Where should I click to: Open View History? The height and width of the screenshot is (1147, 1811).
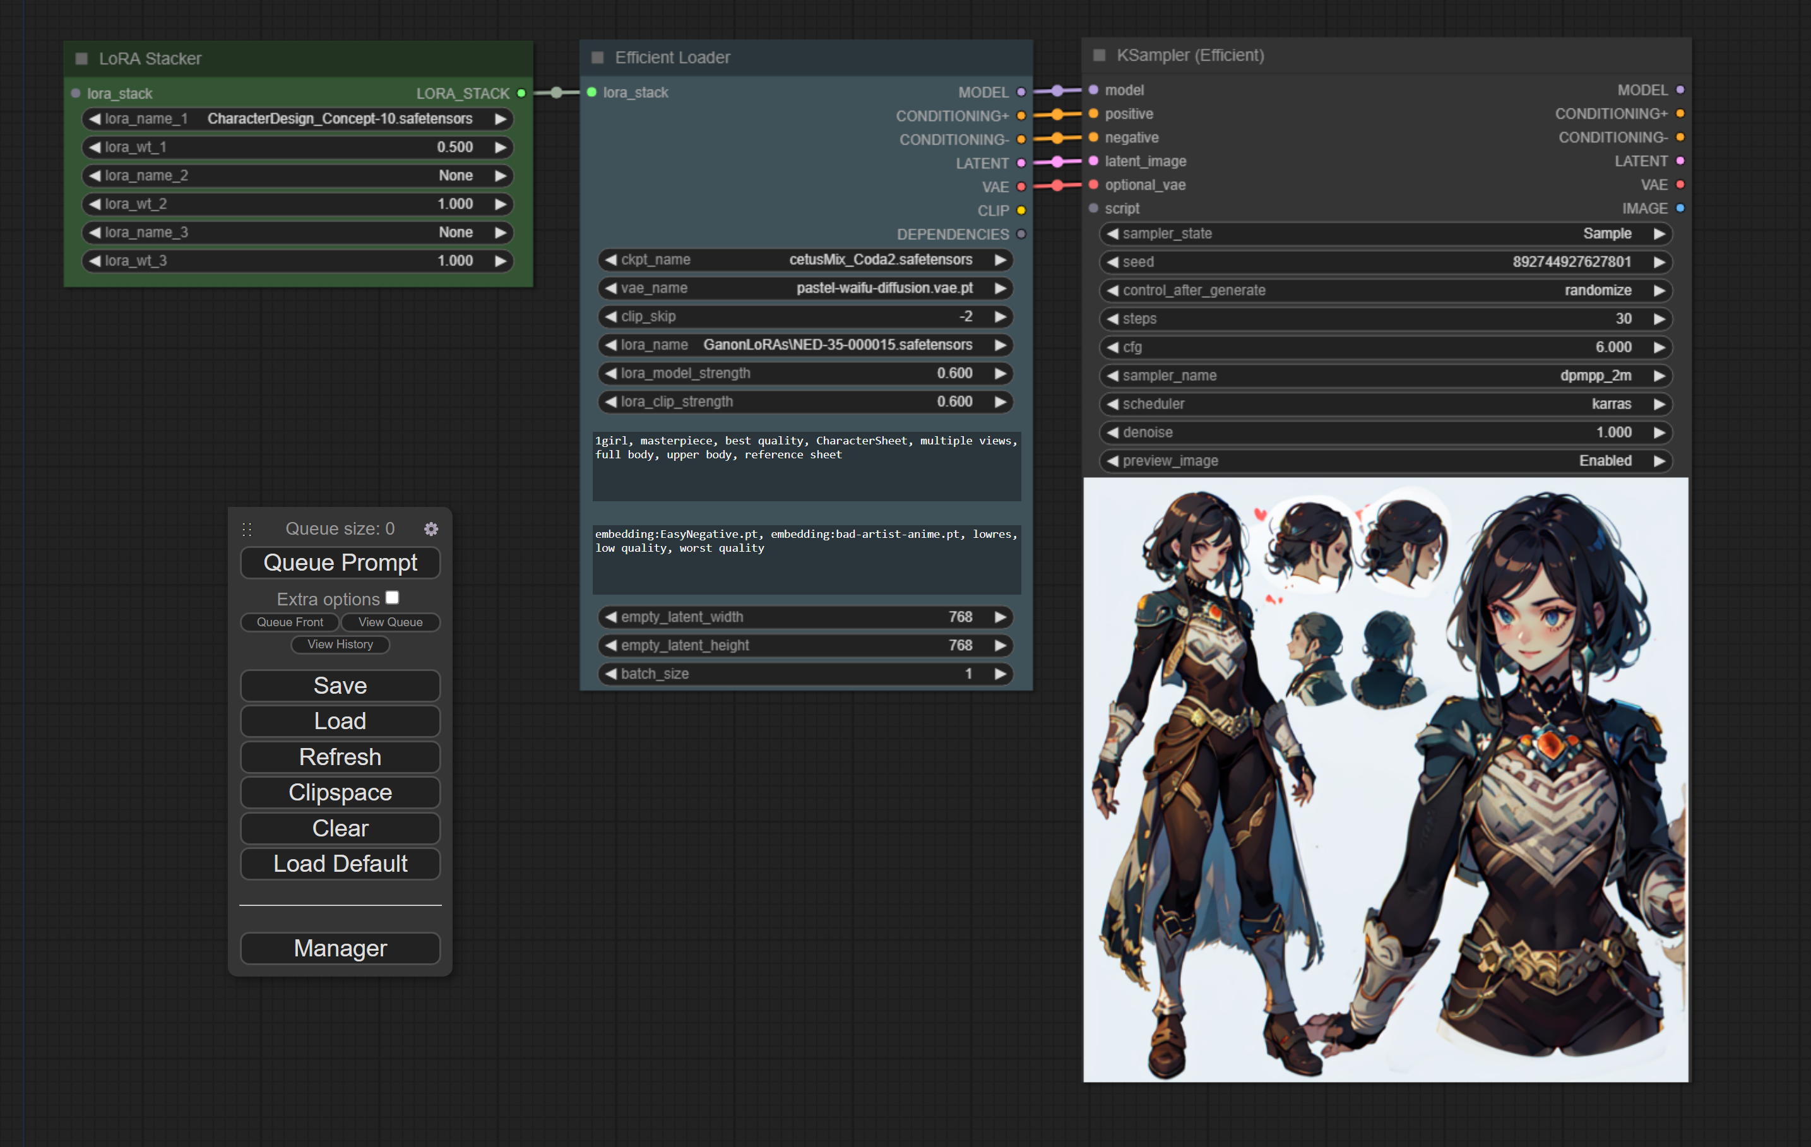pos(340,644)
